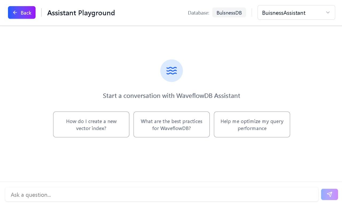Click the chevron arrow in assistant selector
342x204 pixels.
coord(328,13)
